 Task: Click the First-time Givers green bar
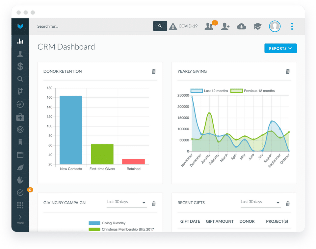point(102,154)
